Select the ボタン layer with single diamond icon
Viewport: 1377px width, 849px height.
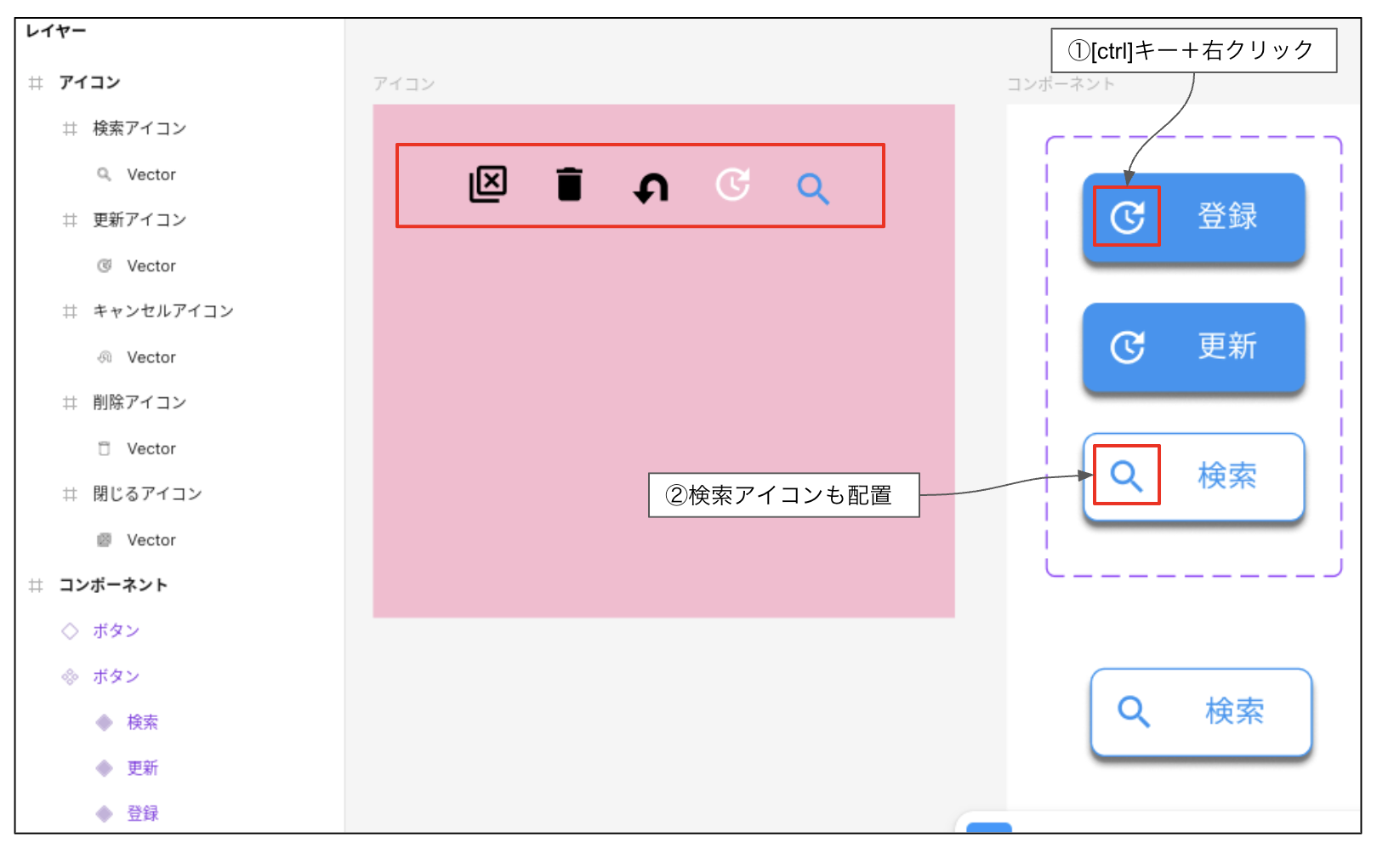pos(116,631)
